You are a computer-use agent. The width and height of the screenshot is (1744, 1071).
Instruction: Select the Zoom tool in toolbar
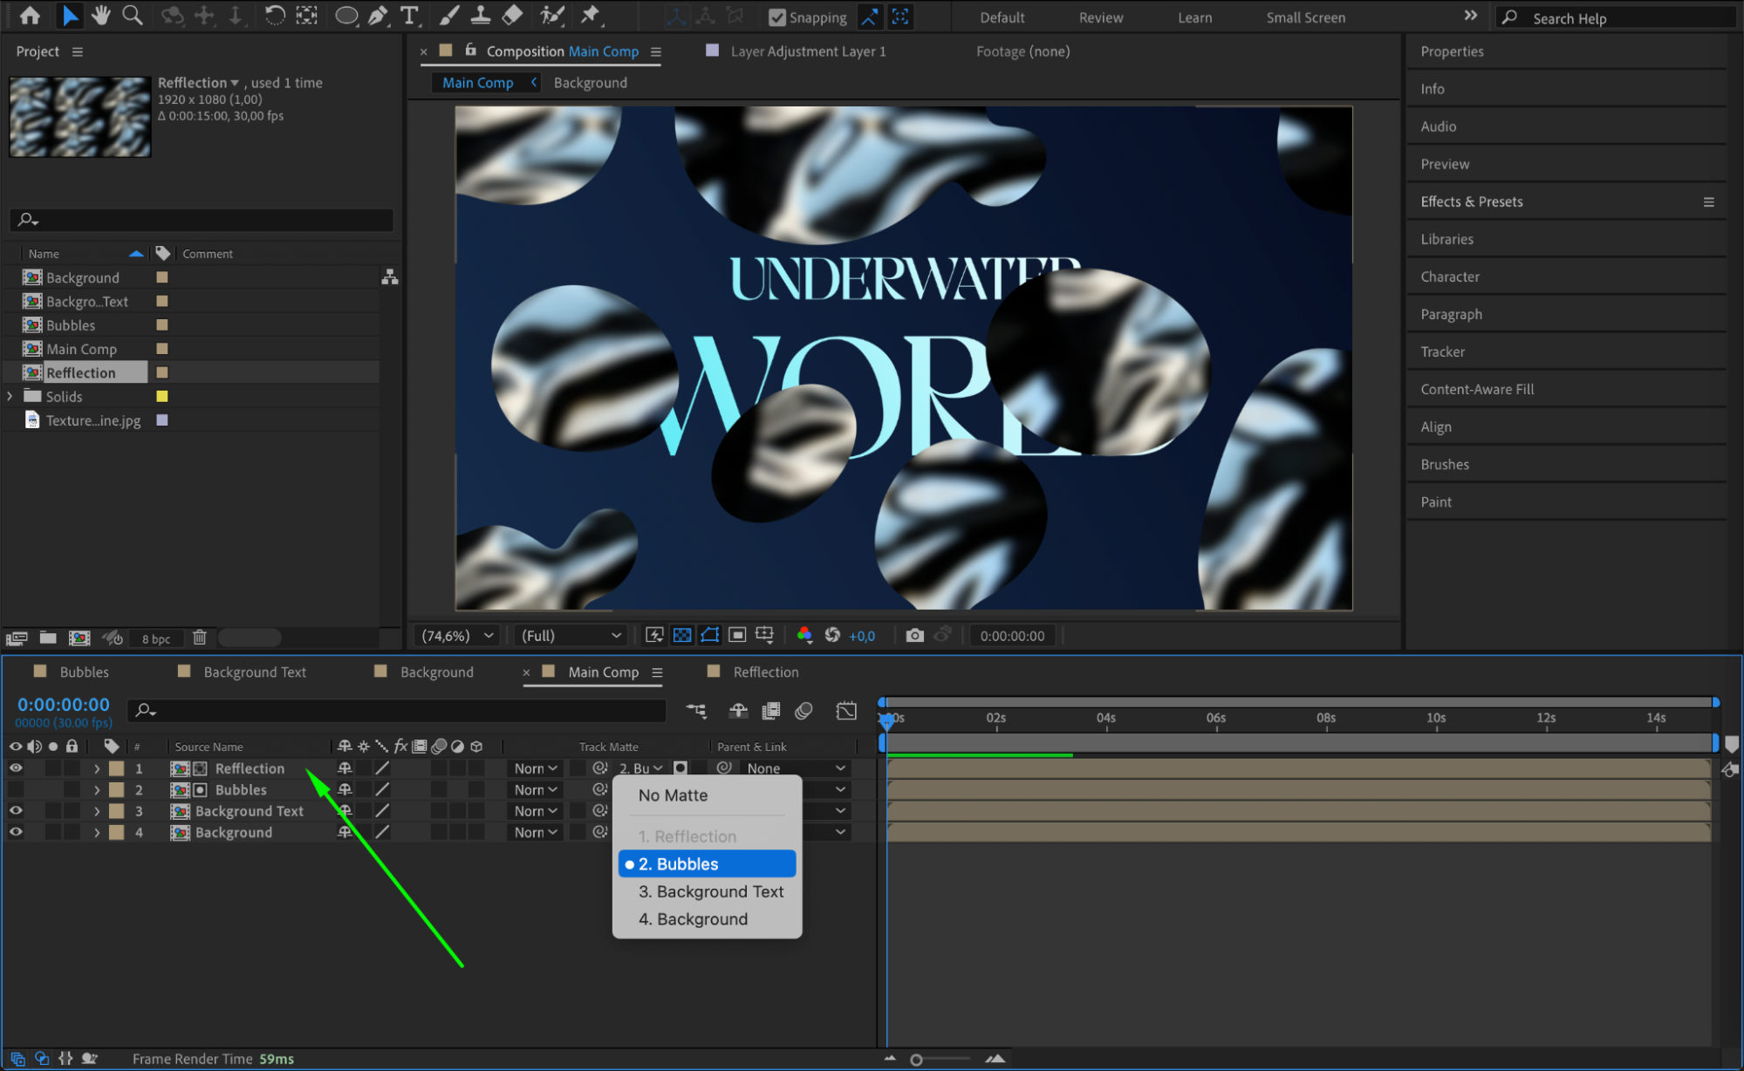pos(132,15)
